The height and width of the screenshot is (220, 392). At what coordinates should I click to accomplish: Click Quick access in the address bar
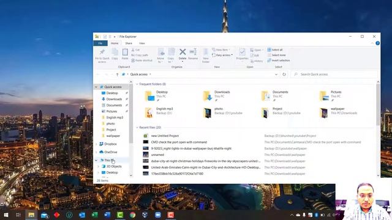coord(139,75)
